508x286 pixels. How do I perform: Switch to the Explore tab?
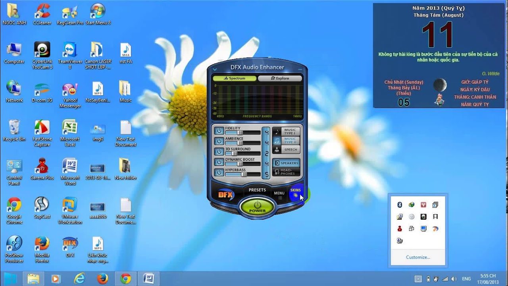[280, 78]
